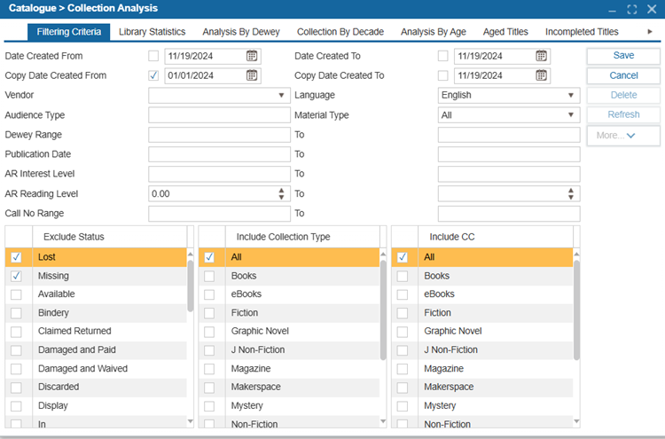Click the Call No Range from field
665x439 pixels.
[x=219, y=214]
